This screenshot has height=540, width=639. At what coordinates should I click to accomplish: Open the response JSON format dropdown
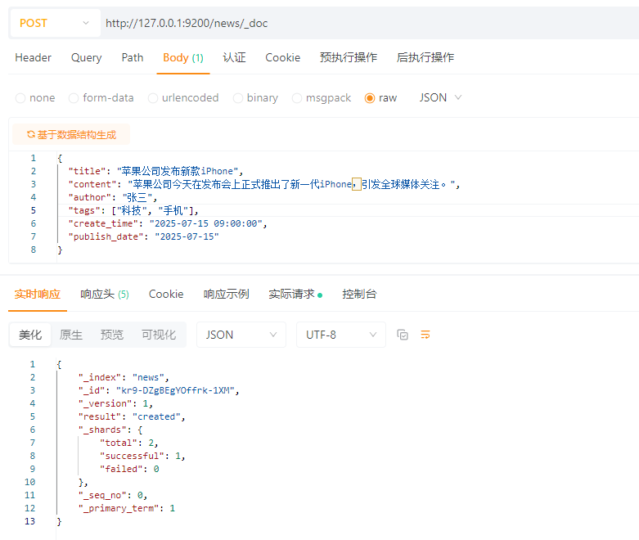point(241,335)
